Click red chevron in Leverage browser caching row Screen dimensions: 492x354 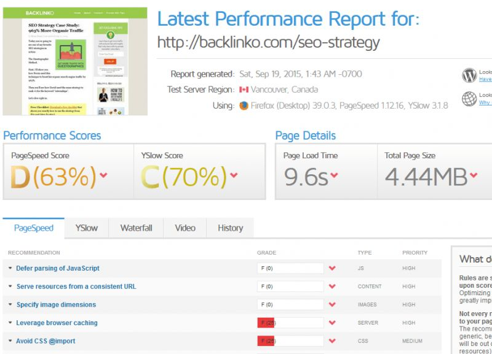click(332, 323)
